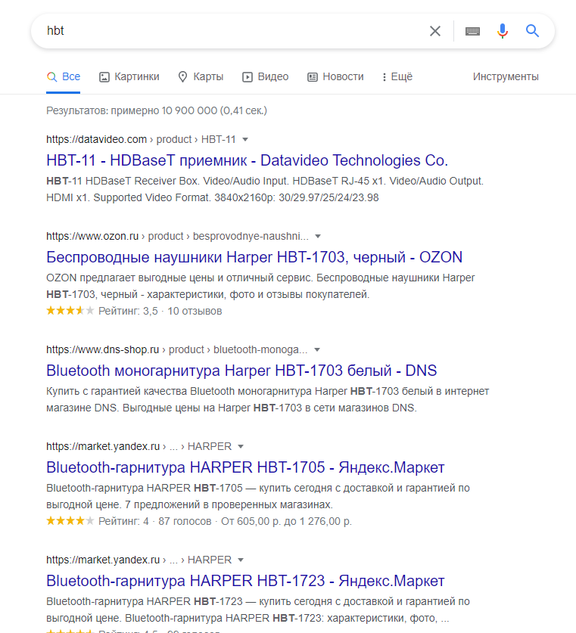The image size is (576, 633).
Task: Expand options arrow next to datavideo.com URL
Action: point(245,140)
